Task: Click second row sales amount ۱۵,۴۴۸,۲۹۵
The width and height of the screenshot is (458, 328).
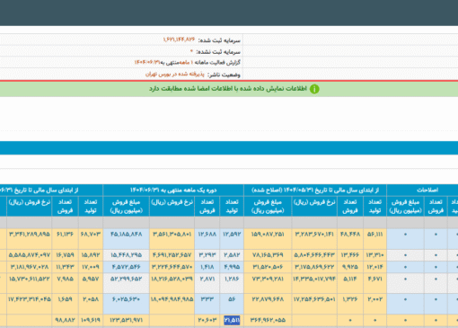Action: click(x=126, y=255)
